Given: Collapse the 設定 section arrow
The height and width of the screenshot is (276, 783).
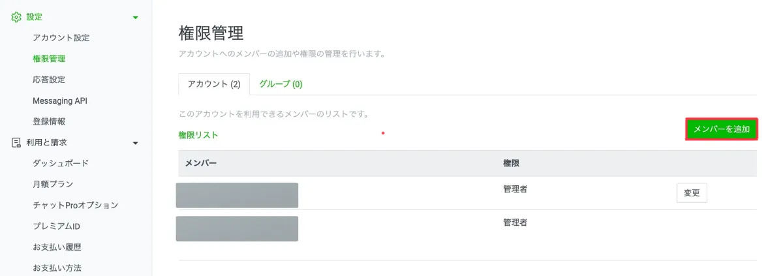Looking at the screenshot, I should point(136,18).
